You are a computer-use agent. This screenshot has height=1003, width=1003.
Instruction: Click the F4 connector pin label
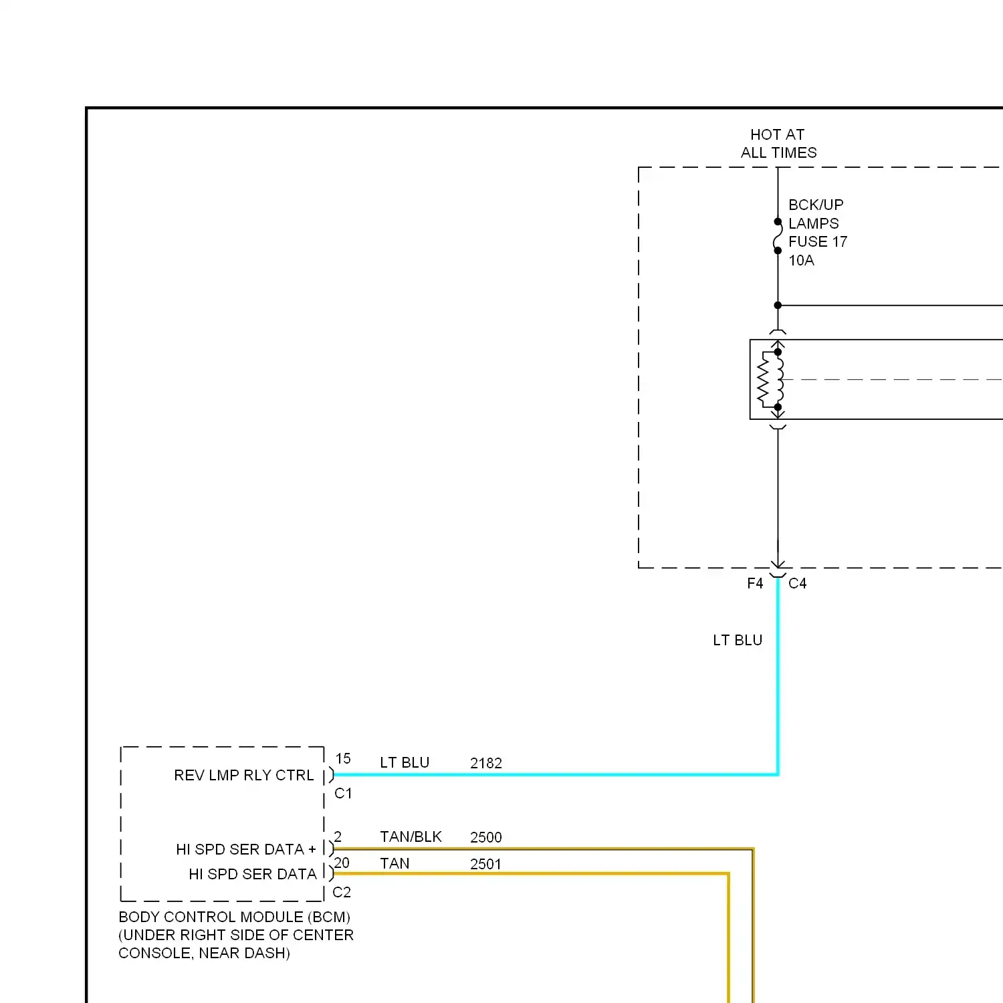pos(755,584)
